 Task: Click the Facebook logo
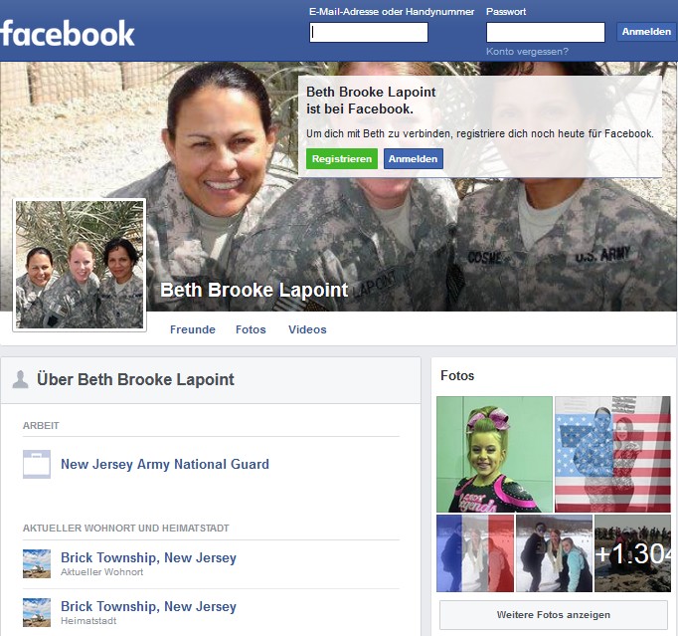pyautogui.click(x=68, y=33)
